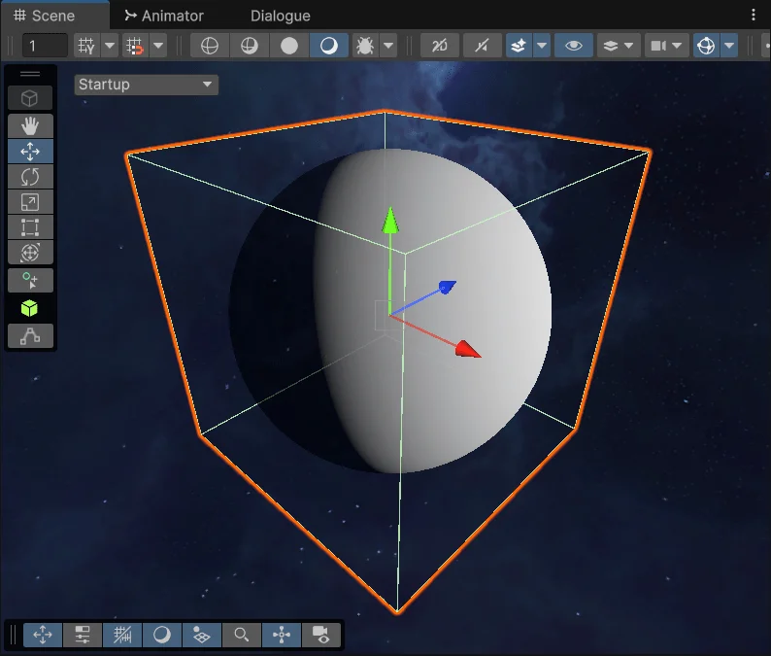Click the magnifier search icon in bottom overlay
Screen dimensions: 771x656
coord(242,635)
